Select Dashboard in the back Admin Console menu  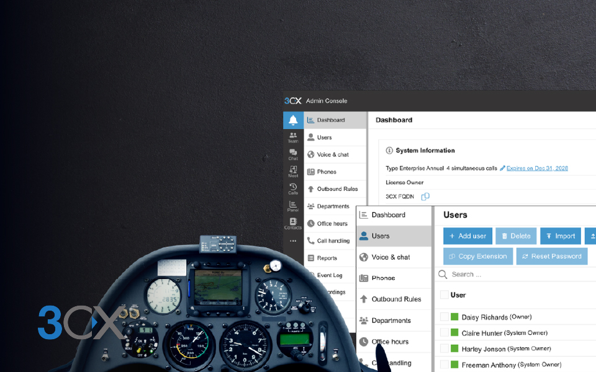pyautogui.click(x=335, y=120)
